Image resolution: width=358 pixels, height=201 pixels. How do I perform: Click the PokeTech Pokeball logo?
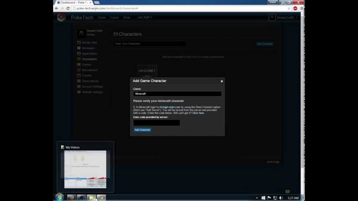point(61,17)
